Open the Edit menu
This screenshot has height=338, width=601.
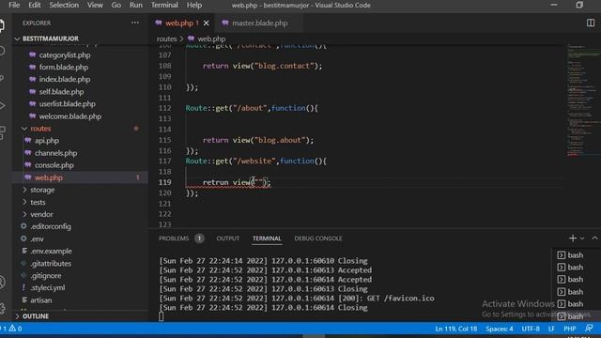[35, 5]
